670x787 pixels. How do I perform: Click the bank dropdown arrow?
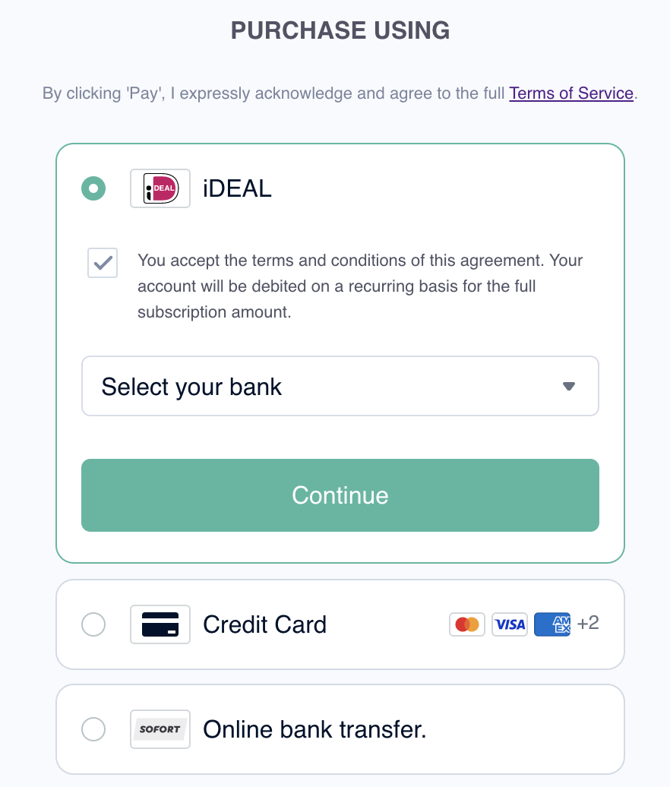click(569, 386)
